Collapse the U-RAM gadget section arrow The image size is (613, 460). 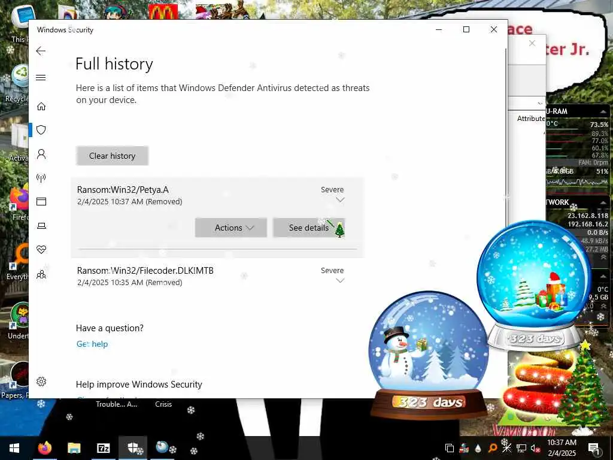[x=603, y=111]
